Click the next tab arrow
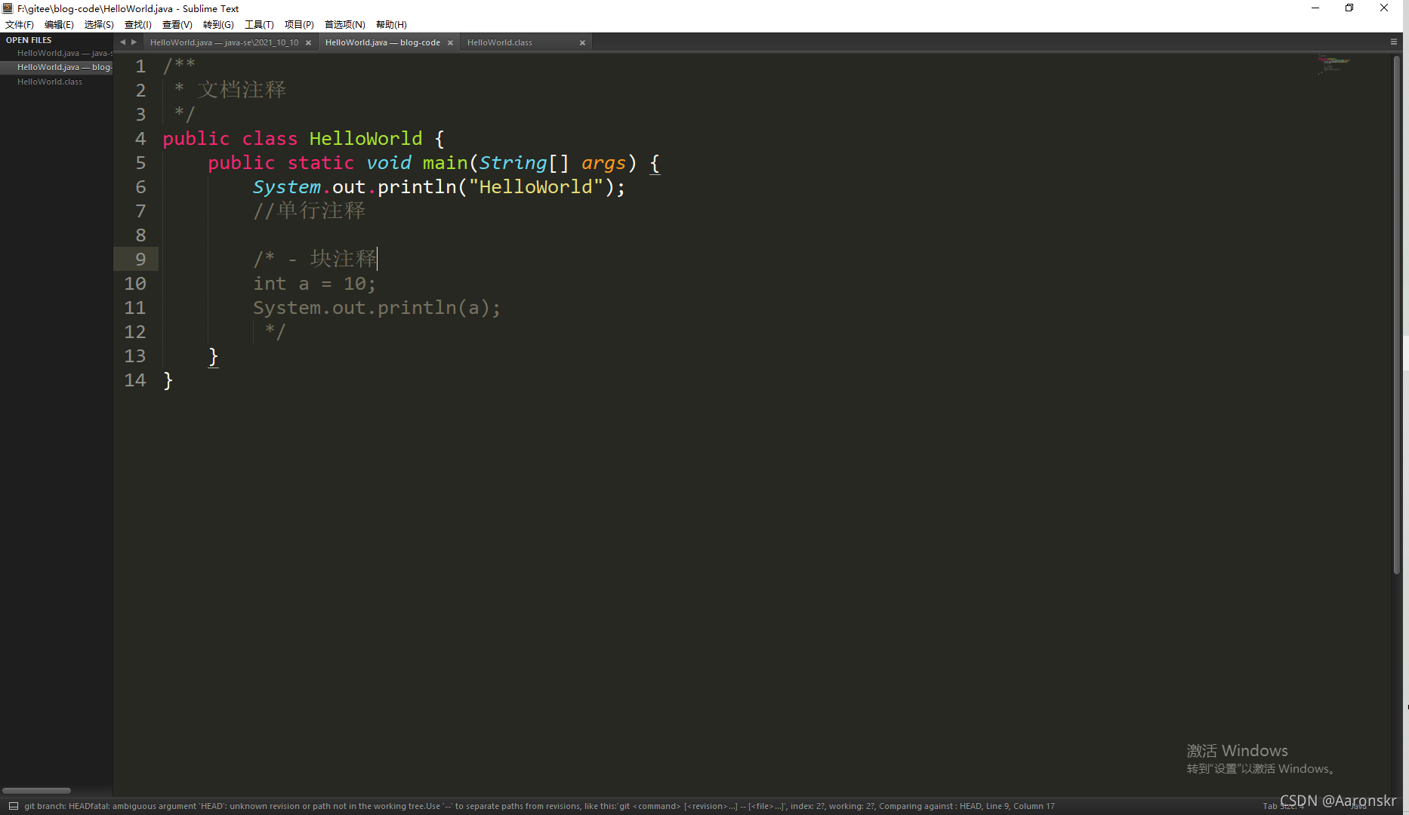Screen dimensions: 1409x815 coord(134,42)
